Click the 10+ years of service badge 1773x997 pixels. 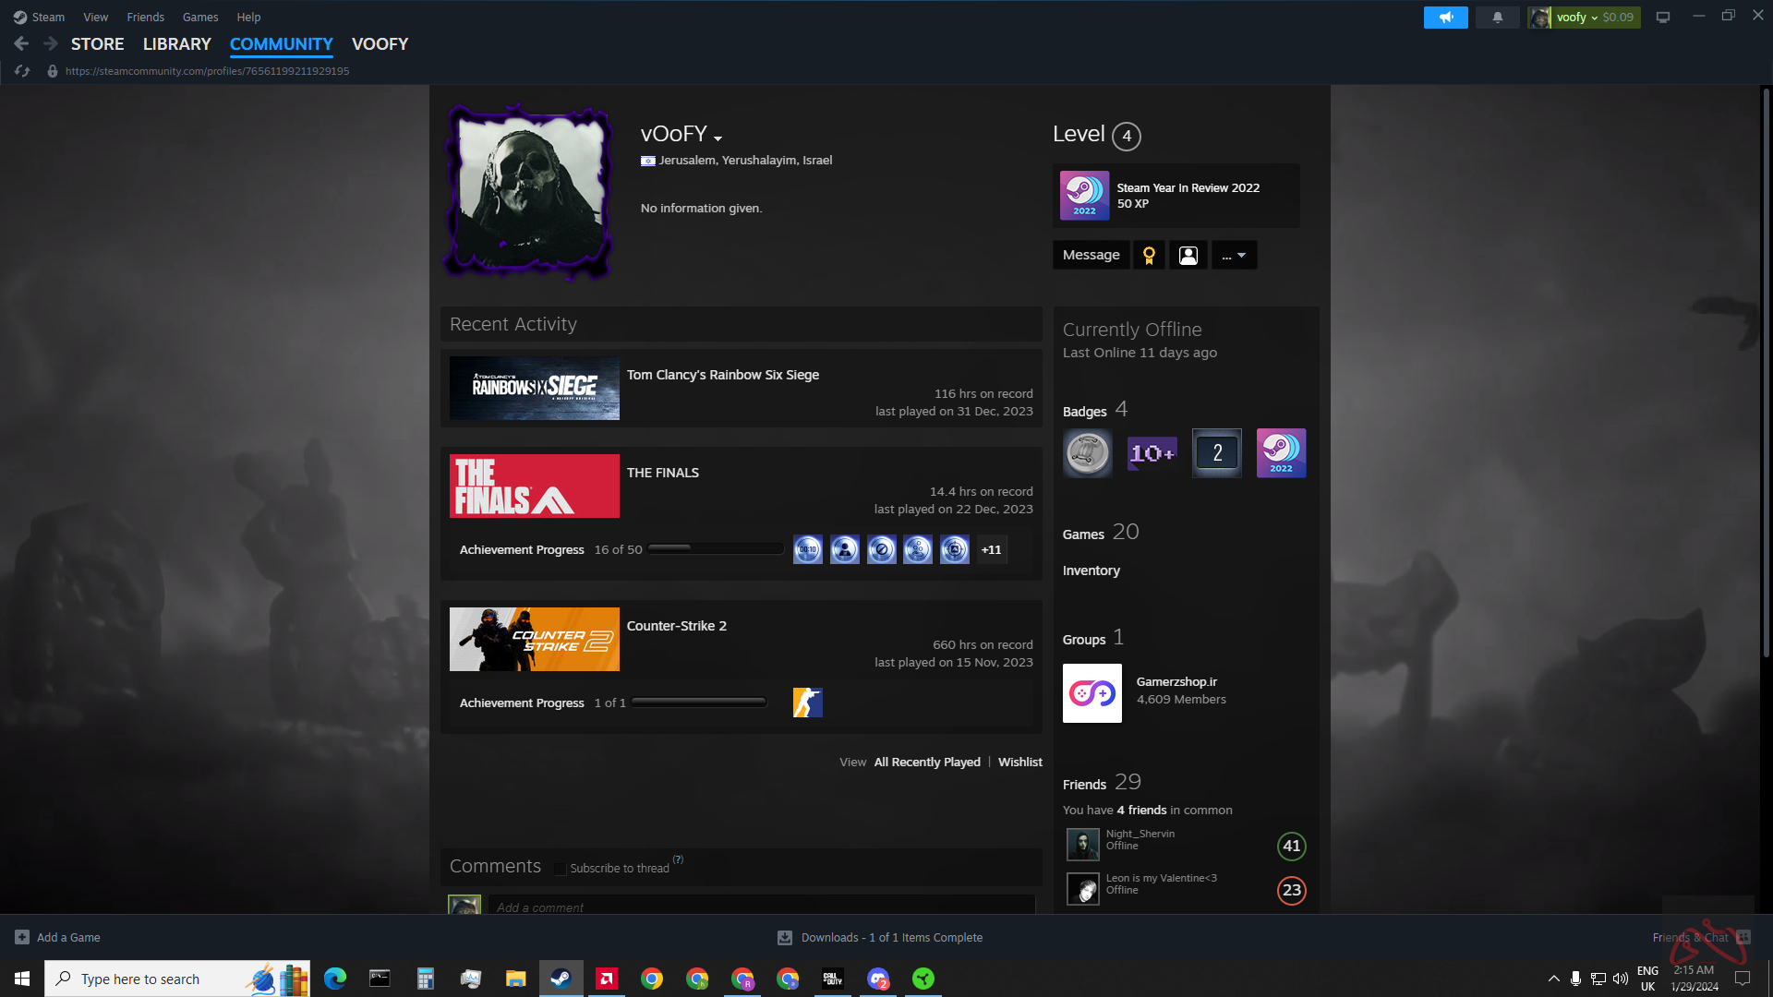pyautogui.click(x=1152, y=453)
